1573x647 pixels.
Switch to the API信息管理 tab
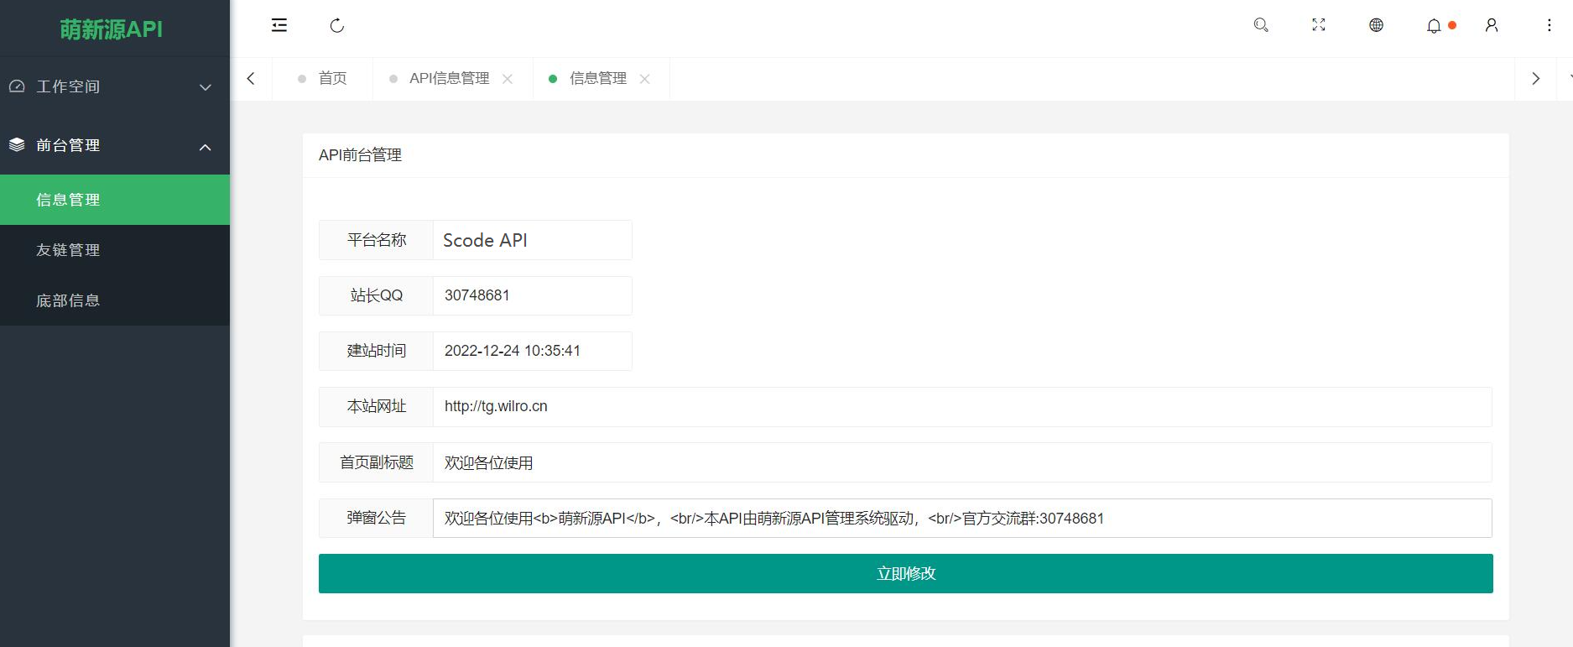(x=452, y=79)
